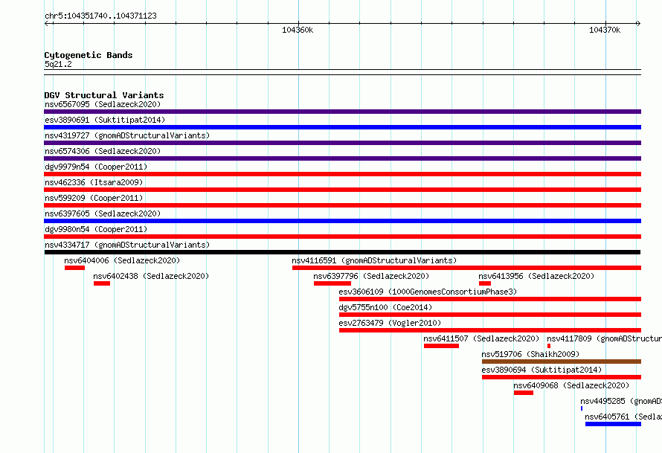
Task: Click the red bar under nsv6411507
Action: point(441,346)
